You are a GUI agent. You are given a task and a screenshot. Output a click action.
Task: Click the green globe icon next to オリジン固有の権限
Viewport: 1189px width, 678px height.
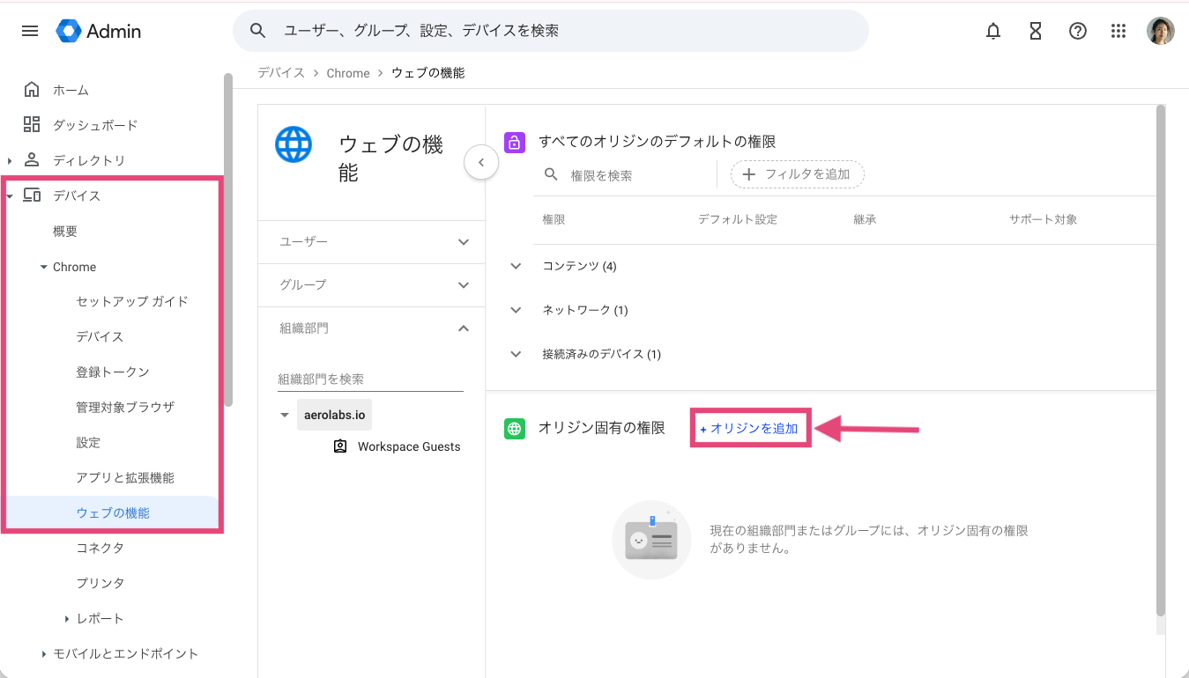tap(515, 428)
